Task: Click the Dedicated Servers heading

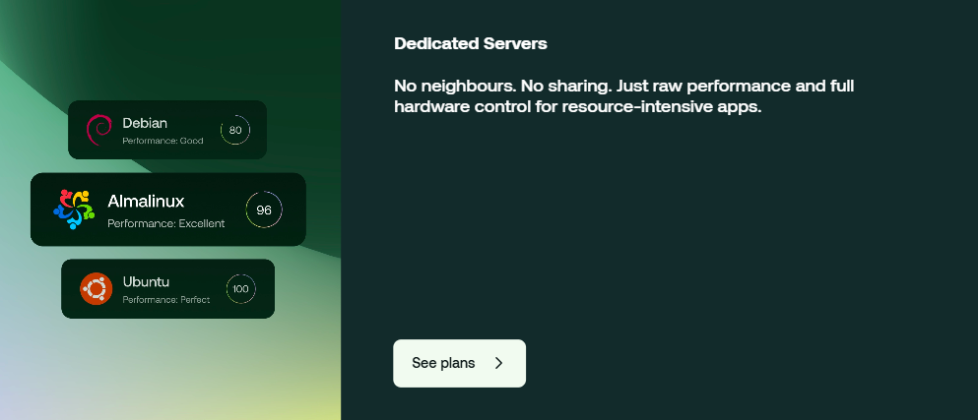Action: [470, 44]
